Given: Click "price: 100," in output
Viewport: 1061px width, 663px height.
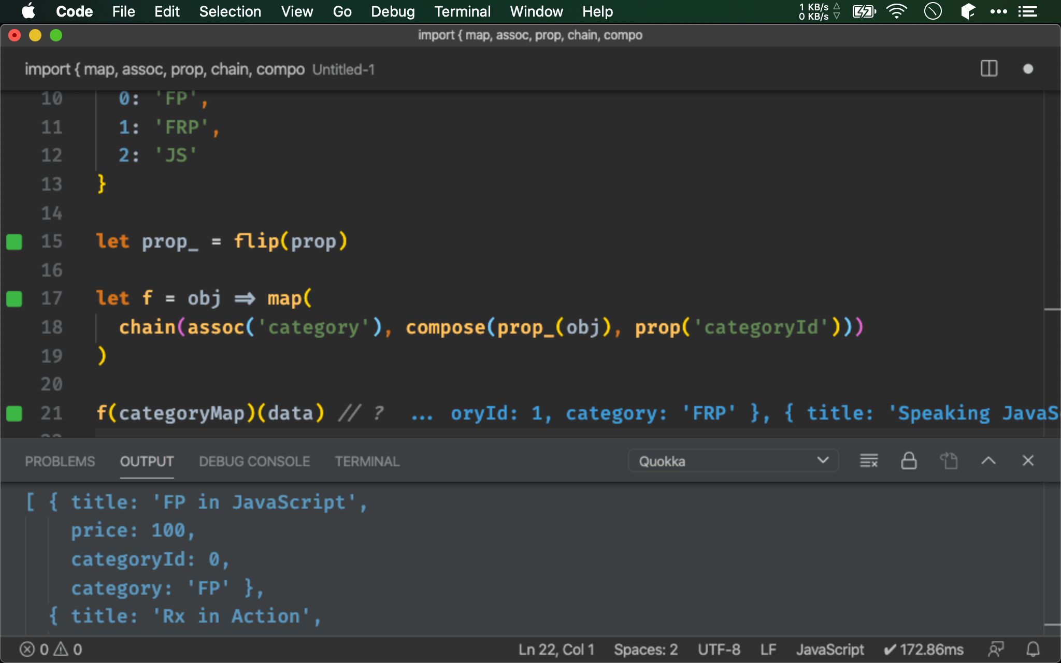Looking at the screenshot, I should pos(133,530).
